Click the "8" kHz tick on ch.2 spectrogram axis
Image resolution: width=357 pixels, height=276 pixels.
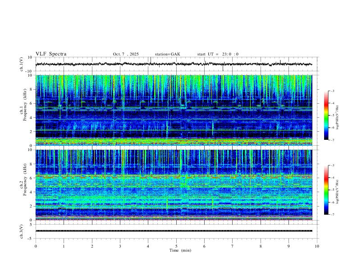point(31,164)
